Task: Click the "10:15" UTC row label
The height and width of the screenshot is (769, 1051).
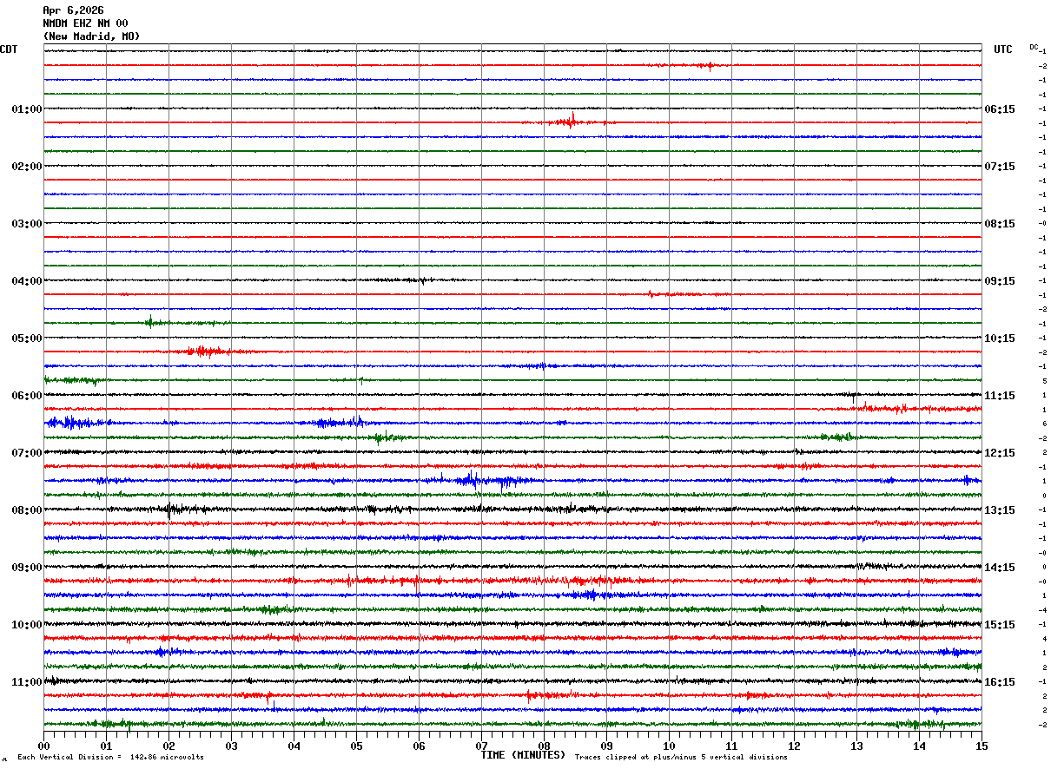Action: 999,338
